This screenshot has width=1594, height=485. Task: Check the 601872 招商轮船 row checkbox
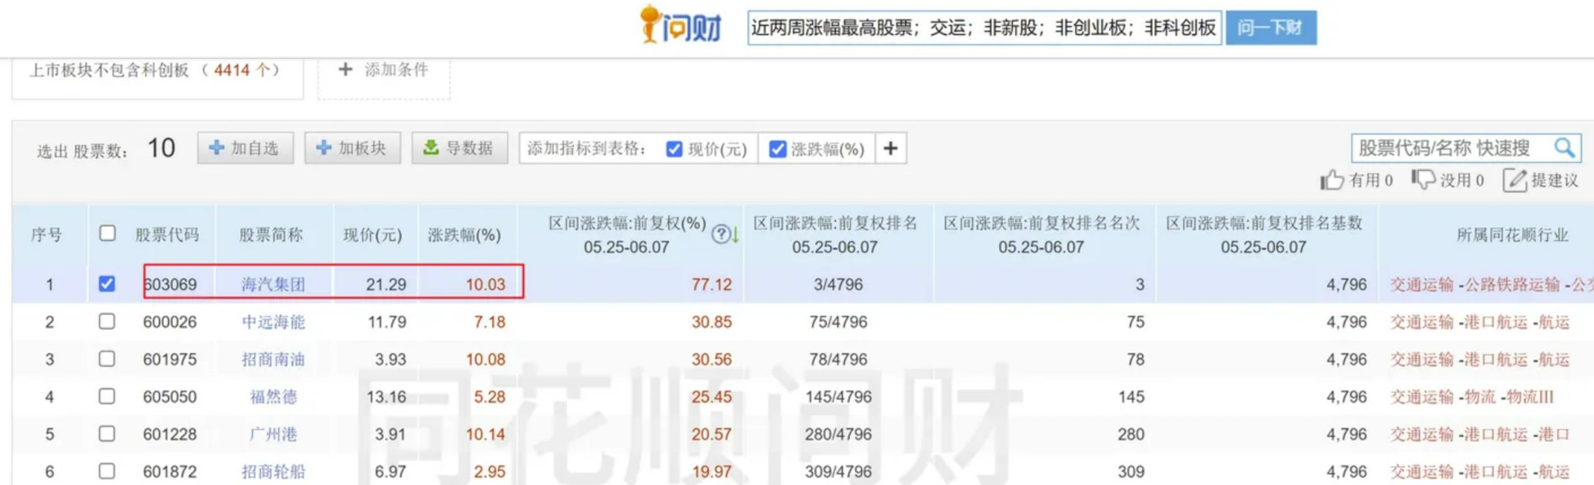pyautogui.click(x=107, y=471)
